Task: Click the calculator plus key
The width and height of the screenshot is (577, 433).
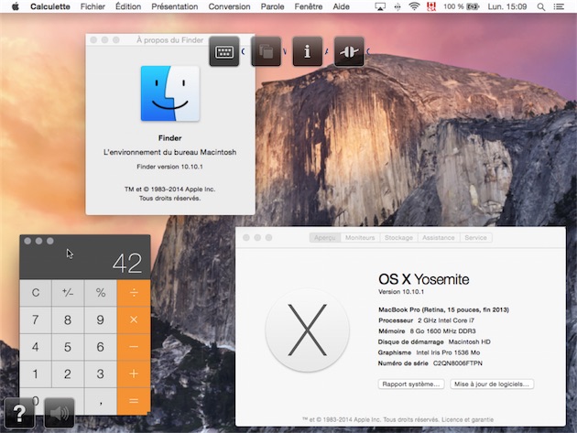Action: 134,373
